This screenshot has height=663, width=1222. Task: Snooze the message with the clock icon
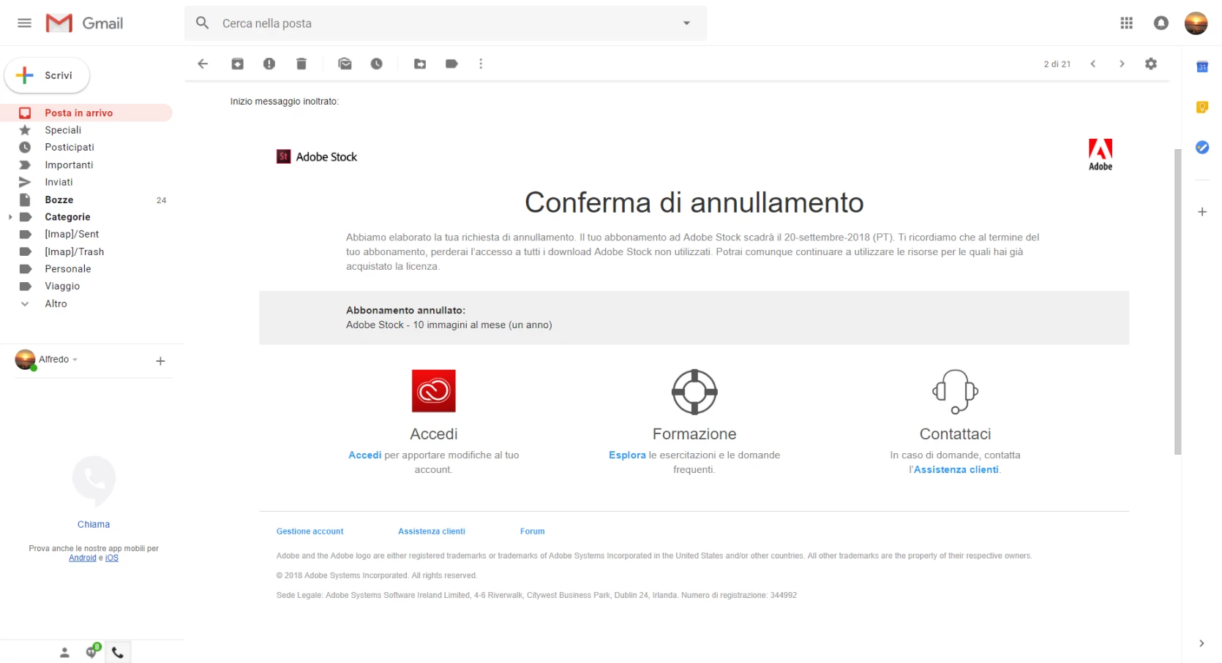[x=376, y=64]
